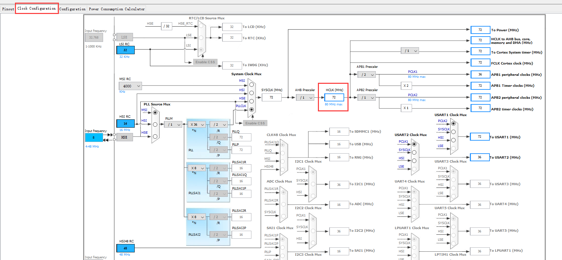Screen dimensions: 562x260
Task: Open the Cortex System timer divider dropdown
Action: (x=410, y=51)
